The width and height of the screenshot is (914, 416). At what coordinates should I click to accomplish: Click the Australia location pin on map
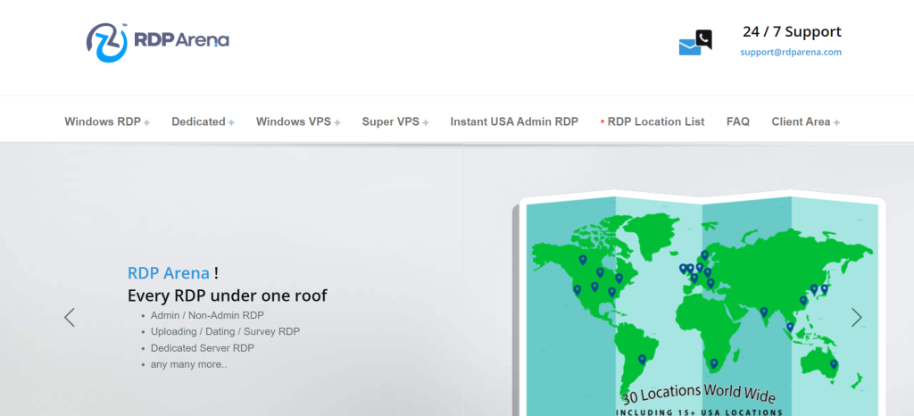pos(834,364)
